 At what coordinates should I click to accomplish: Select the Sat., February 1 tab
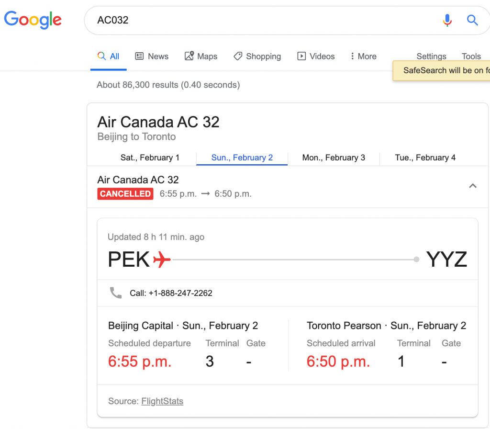click(x=150, y=158)
